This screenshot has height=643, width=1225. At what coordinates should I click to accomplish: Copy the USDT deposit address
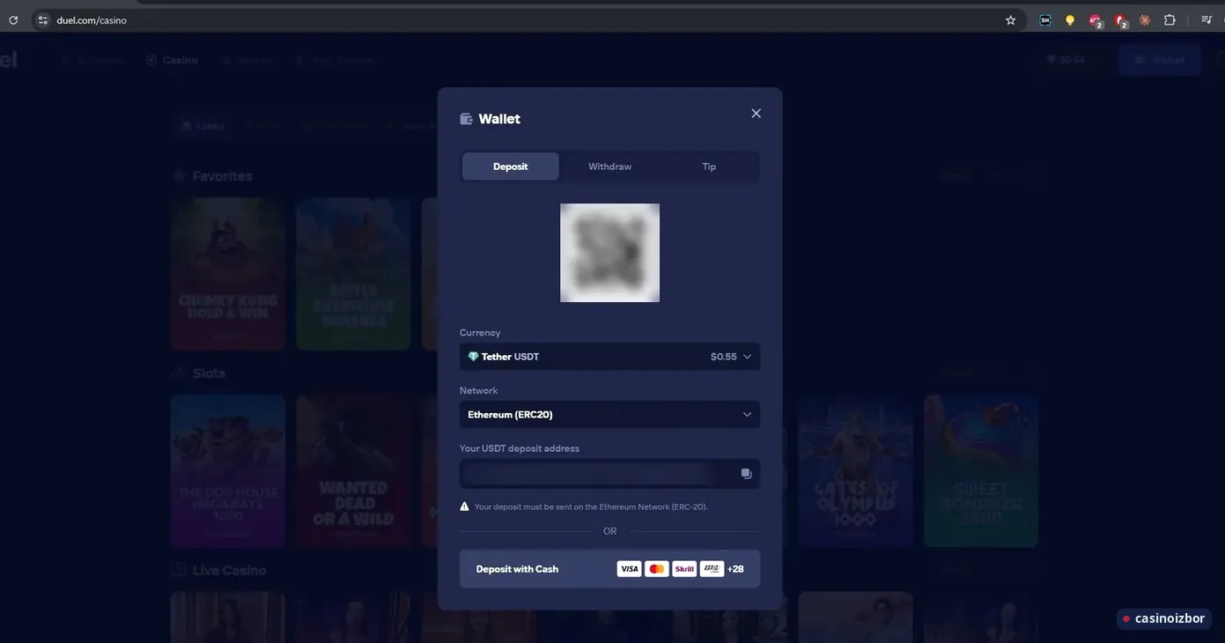(746, 474)
